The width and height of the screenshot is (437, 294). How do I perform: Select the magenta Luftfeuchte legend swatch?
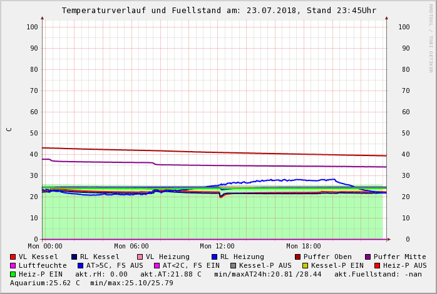point(13,266)
